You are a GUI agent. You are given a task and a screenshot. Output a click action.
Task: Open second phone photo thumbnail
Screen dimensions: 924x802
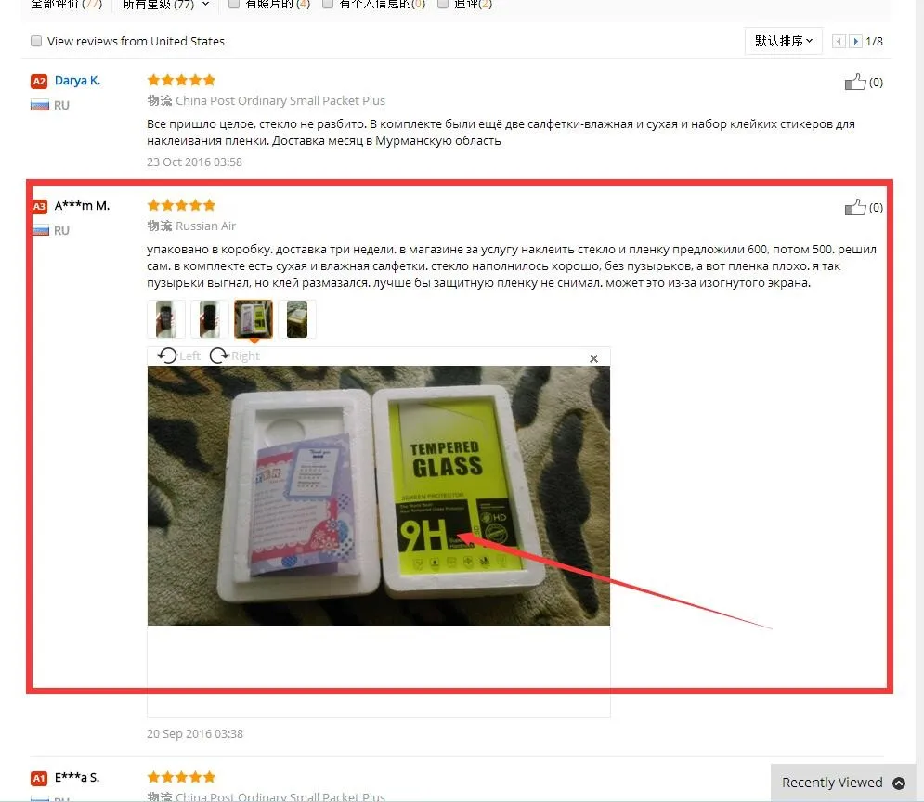[210, 319]
